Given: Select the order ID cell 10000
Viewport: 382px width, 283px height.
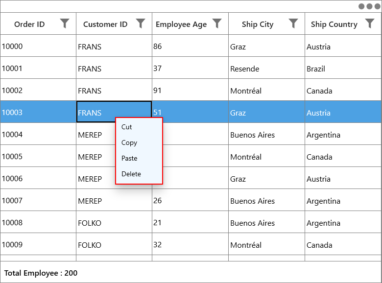Looking at the screenshot, I should [38, 46].
